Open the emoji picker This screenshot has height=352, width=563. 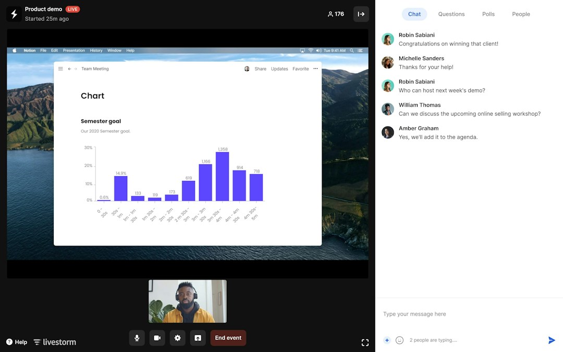pyautogui.click(x=399, y=340)
